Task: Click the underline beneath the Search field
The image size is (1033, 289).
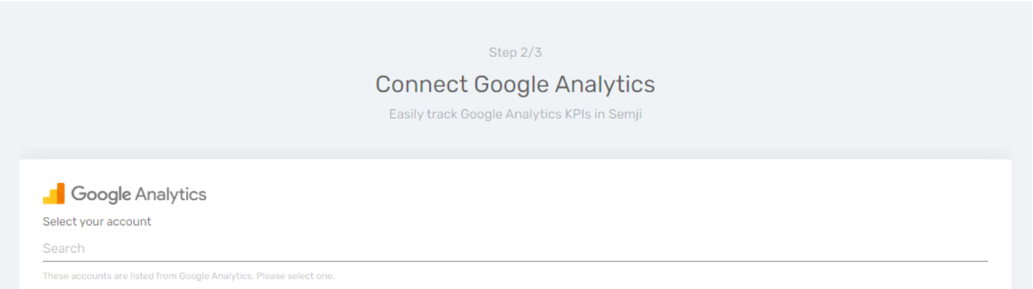Action: [515, 261]
